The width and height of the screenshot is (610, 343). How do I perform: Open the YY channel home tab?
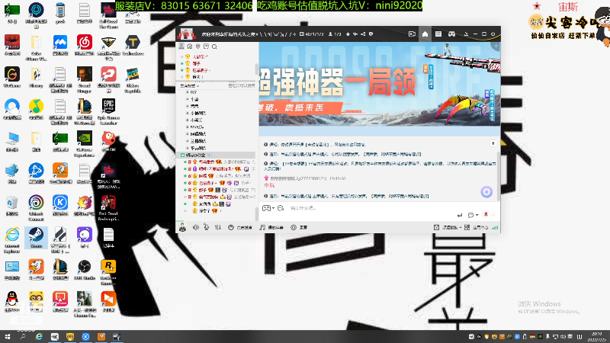click(x=425, y=34)
